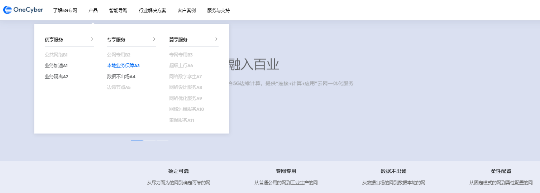This screenshot has height=193, width=540.
Task: Open the 了解5G专网 menu
Action: (x=65, y=10)
